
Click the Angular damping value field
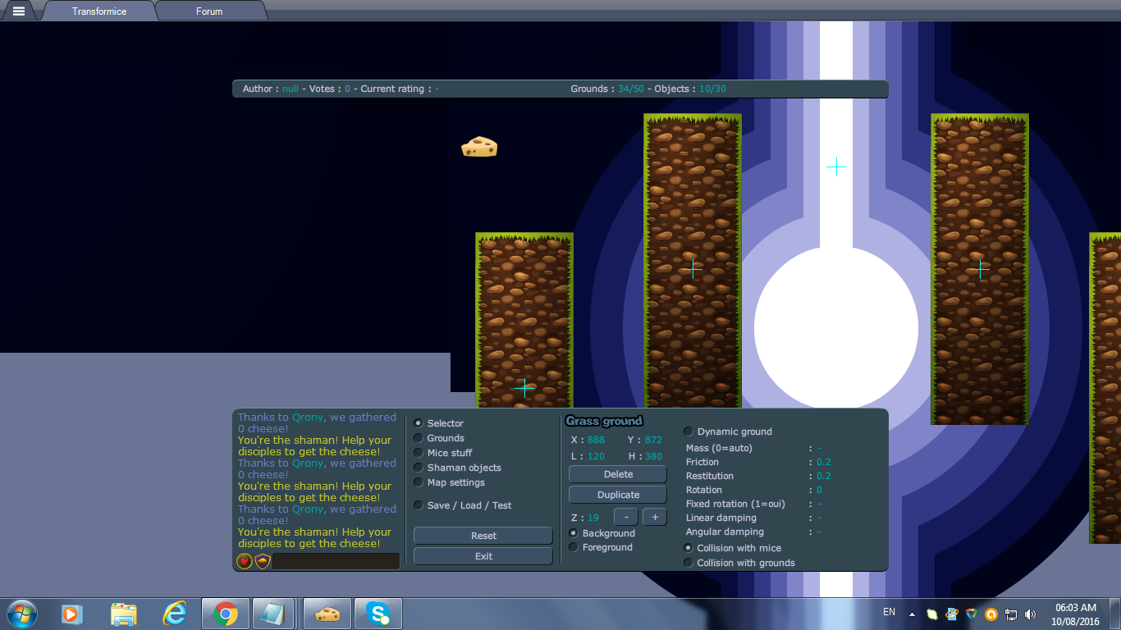click(x=819, y=532)
